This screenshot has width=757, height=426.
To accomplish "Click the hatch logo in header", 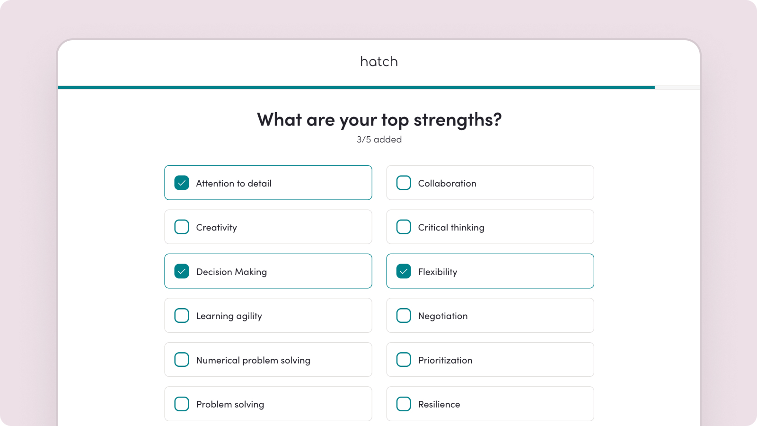I will [x=379, y=62].
